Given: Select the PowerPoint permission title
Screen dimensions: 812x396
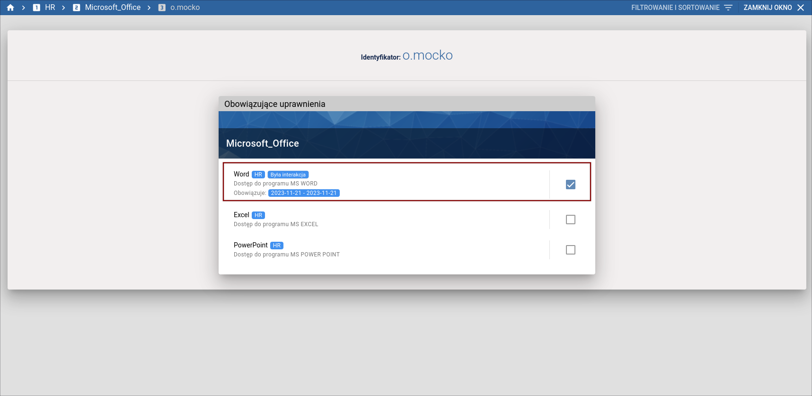Looking at the screenshot, I should (x=251, y=245).
